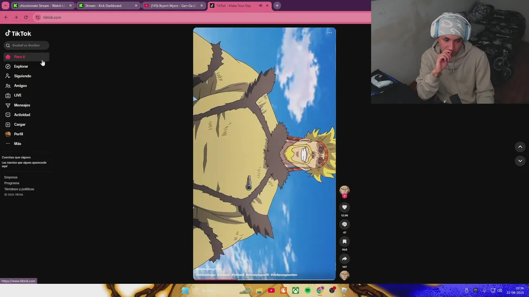Click the TikTok search field
The height and width of the screenshot is (297, 529).
pyautogui.click(x=26, y=45)
